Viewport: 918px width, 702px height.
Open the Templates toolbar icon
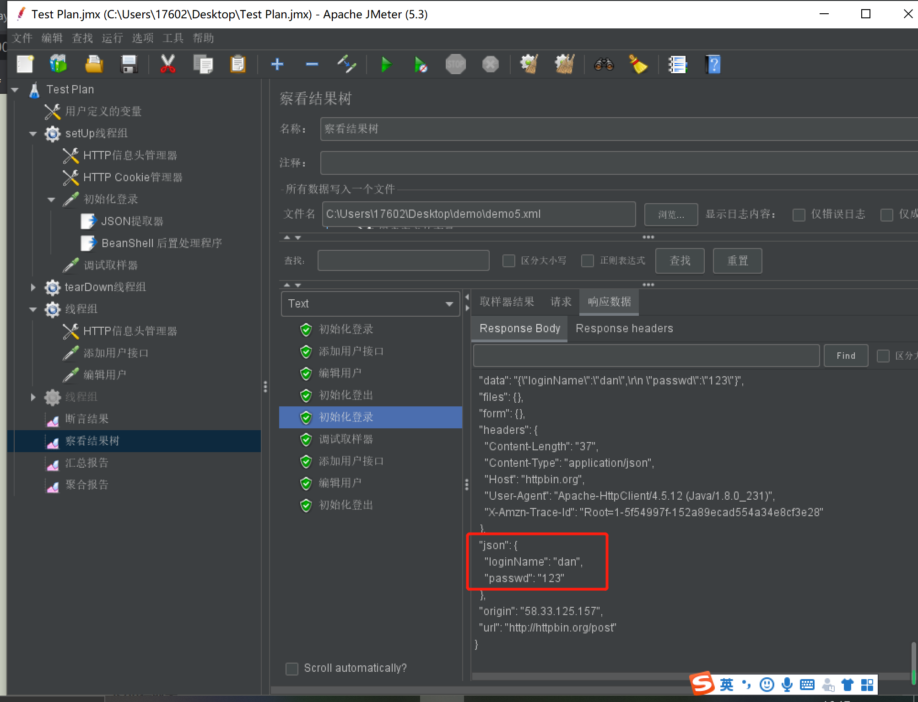click(x=59, y=64)
